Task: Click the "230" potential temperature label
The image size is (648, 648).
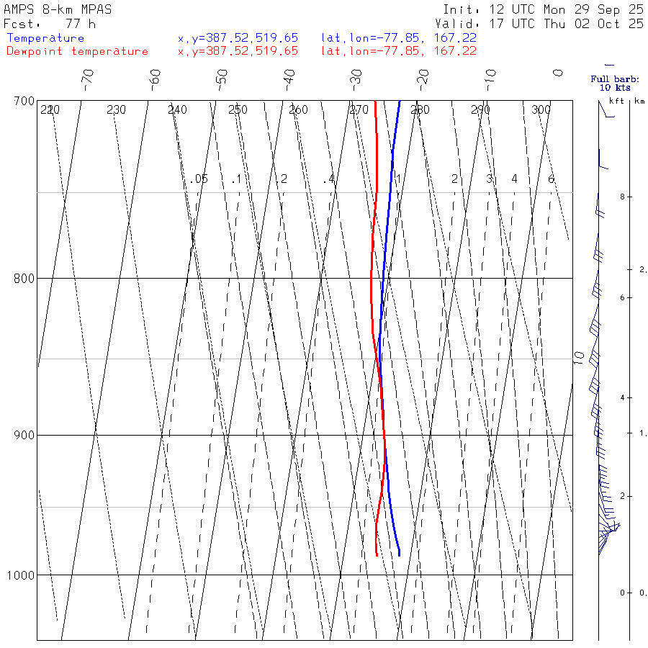Action: [116, 110]
